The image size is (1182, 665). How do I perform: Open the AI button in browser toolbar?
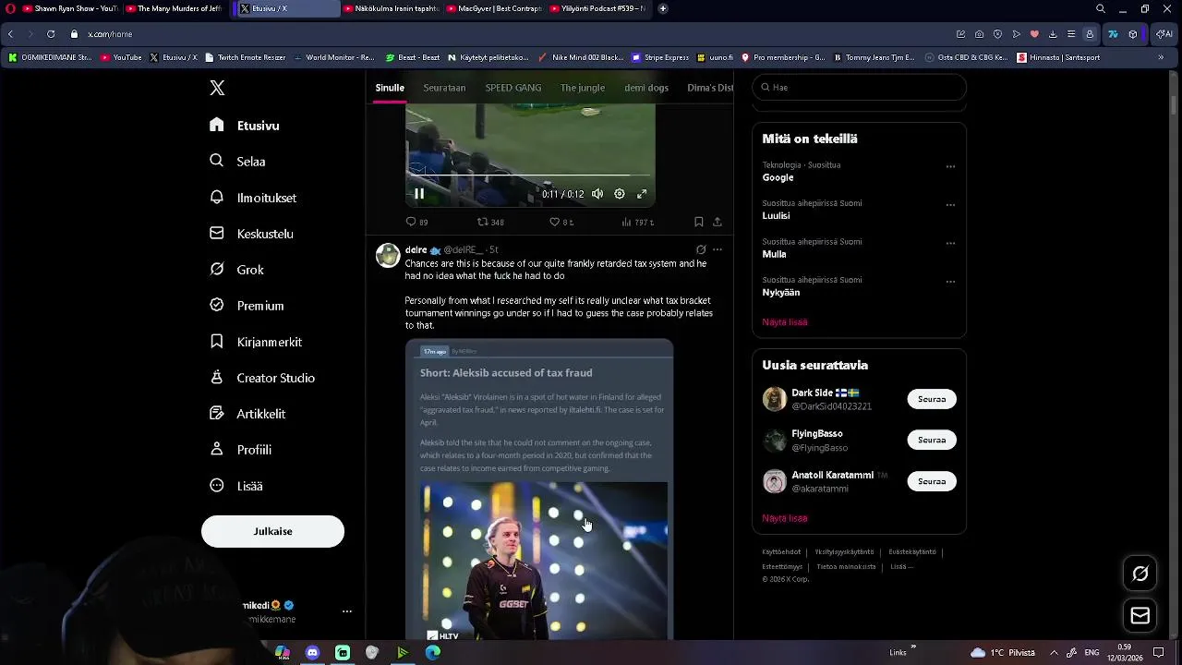pyautogui.click(x=1164, y=34)
